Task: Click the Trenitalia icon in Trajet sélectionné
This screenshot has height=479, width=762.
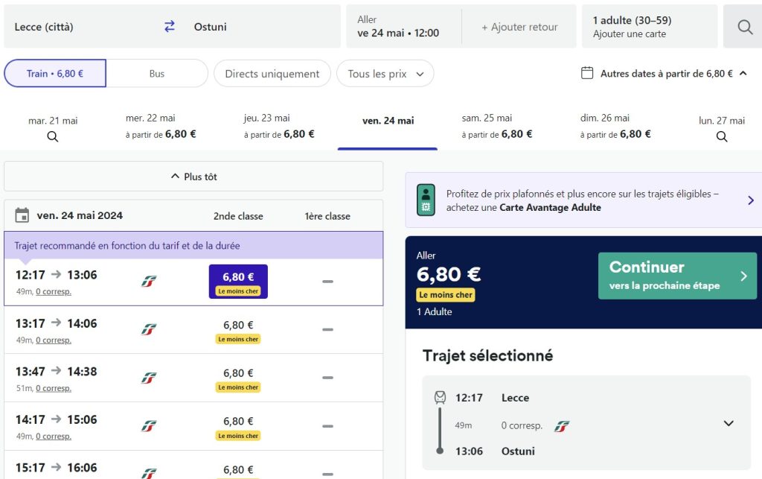Action: click(x=562, y=425)
